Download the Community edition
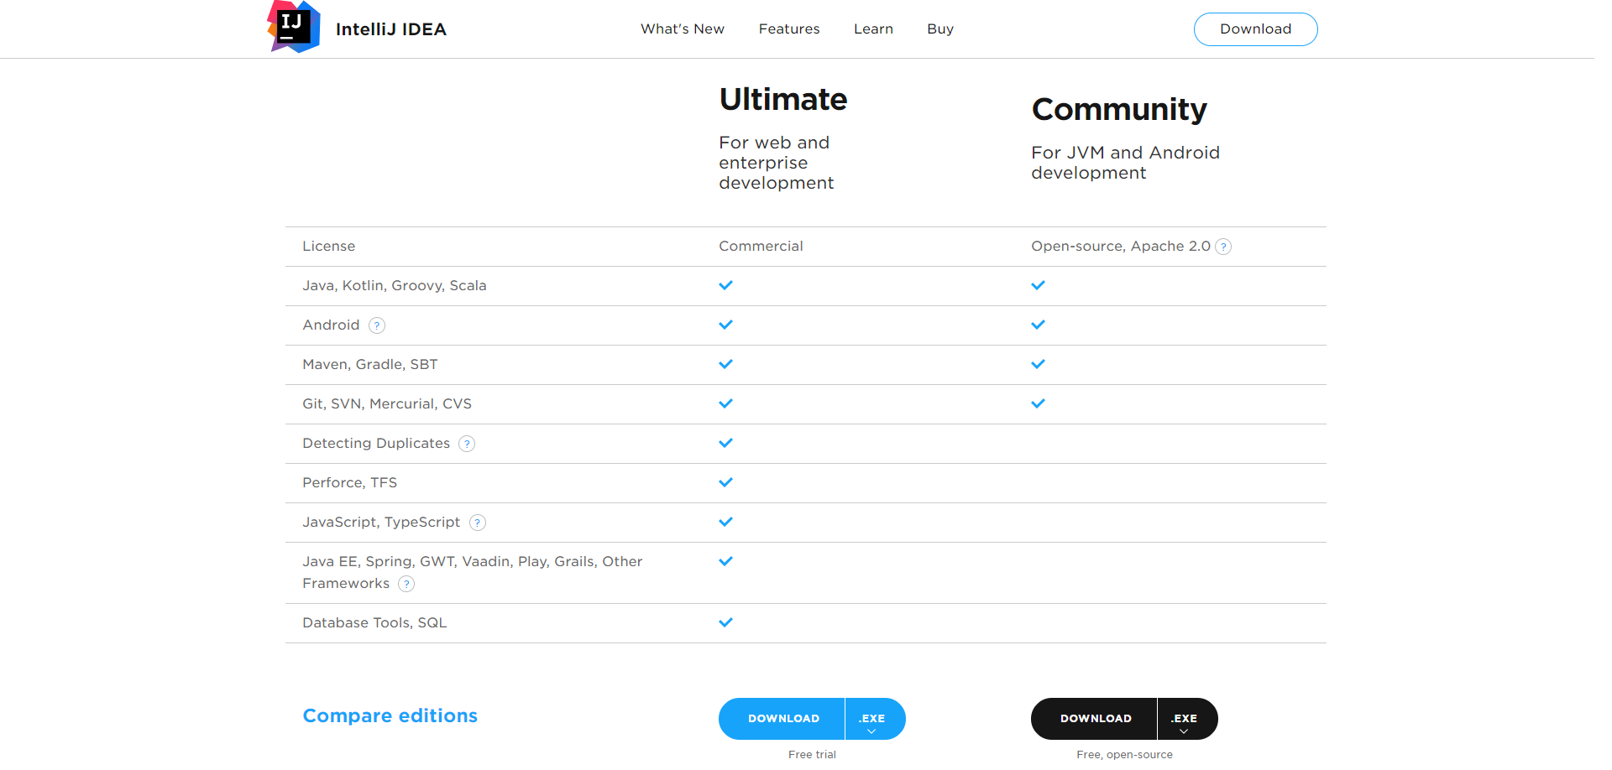Image resolution: width=1612 pixels, height=770 pixels. (1095, 719)
